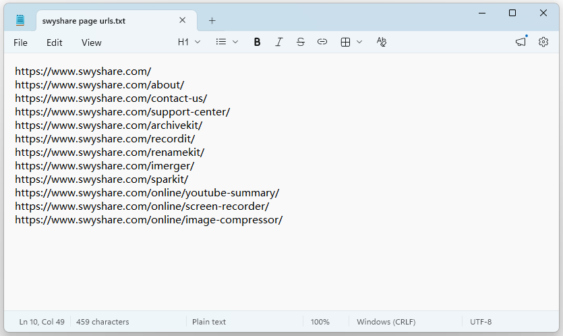Image resolution: width=563 pixels, height=336 pixels.
Task: Click the online/image-compressor/ URL line
Action: [148, 220]
